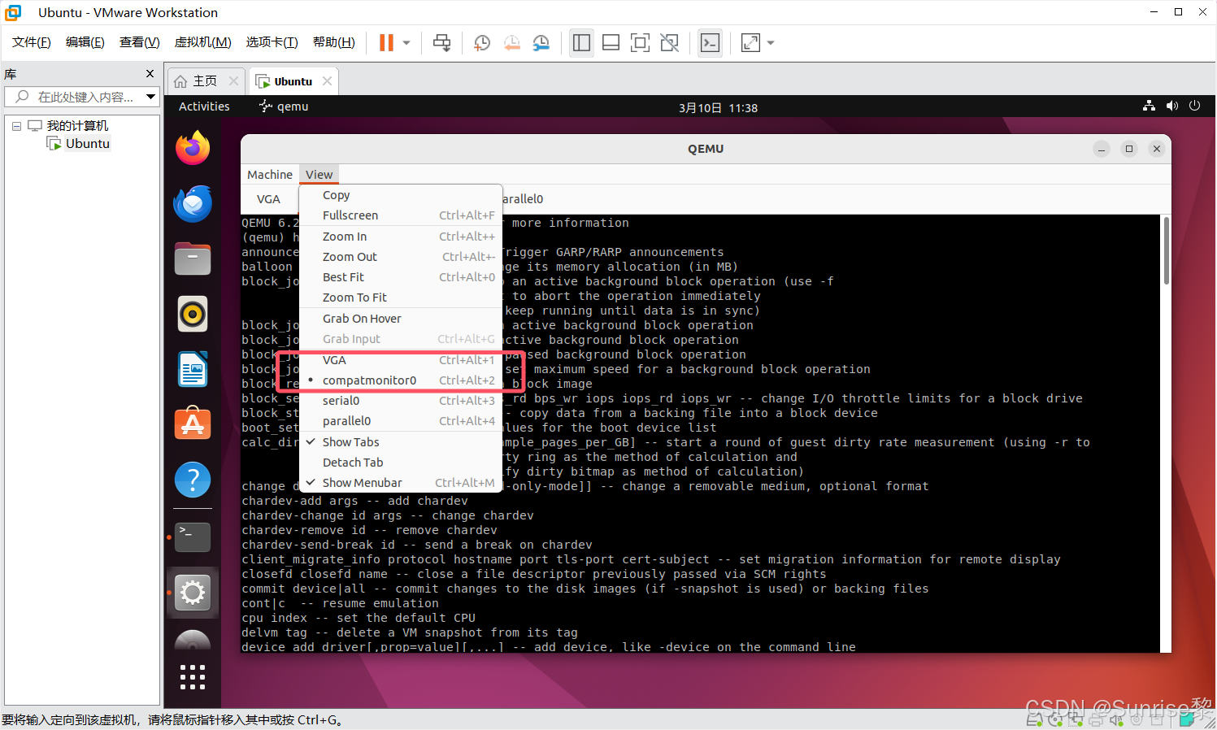Click the stretch guest display icon
The width and height of the screenshot is (1217, 730).
(x=750, y=43)
